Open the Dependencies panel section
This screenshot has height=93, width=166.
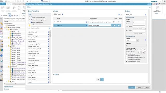pyautogui.click(x=9, y=87)
